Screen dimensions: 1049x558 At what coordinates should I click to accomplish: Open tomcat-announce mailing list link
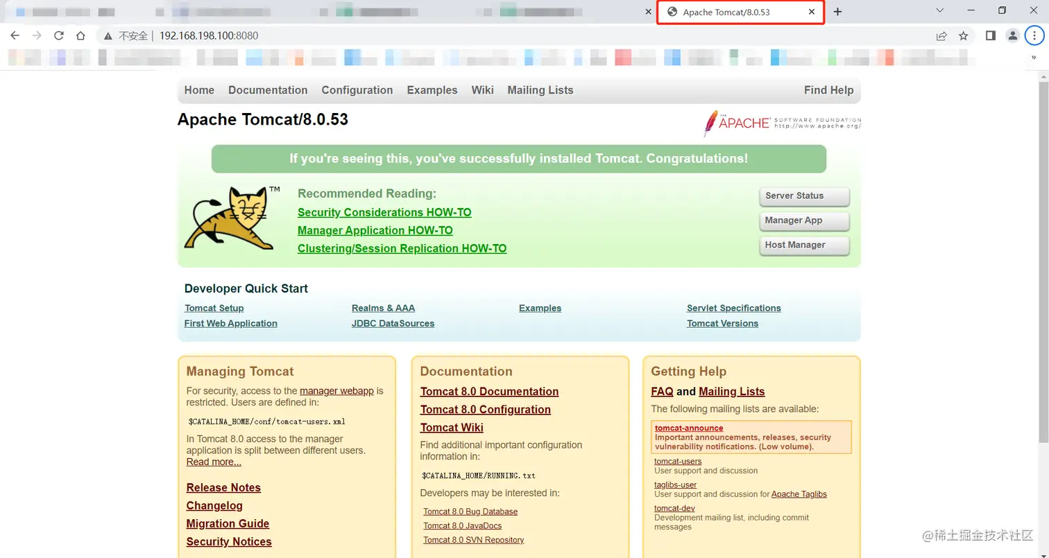[x=689, y=428]
